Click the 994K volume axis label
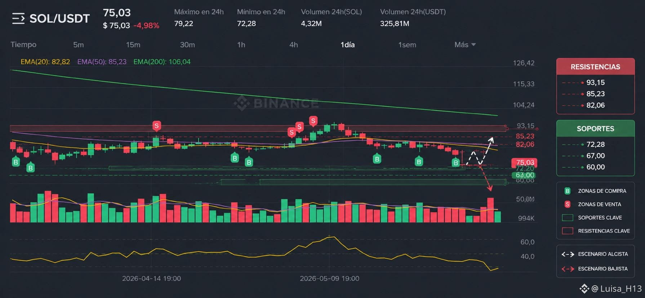The width and height of the screenshot is (645, 298). pyautogui.click(x=526, y=218)
